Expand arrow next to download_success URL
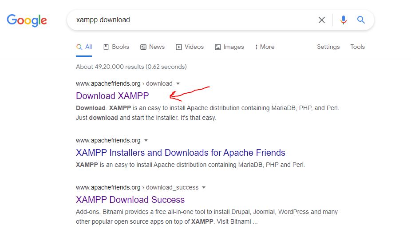The image size is (411, 241). click(x=204, y=187)
